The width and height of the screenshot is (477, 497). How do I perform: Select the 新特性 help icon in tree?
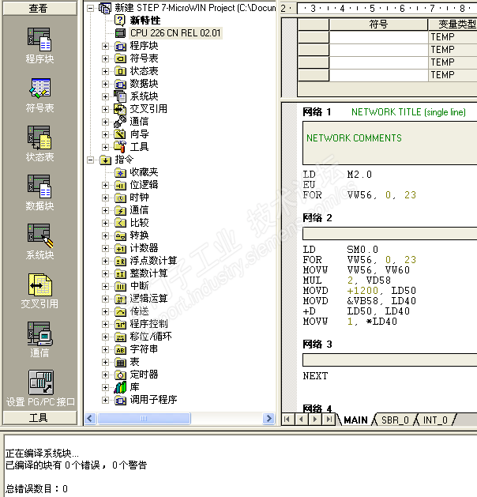tap(120, 21)
